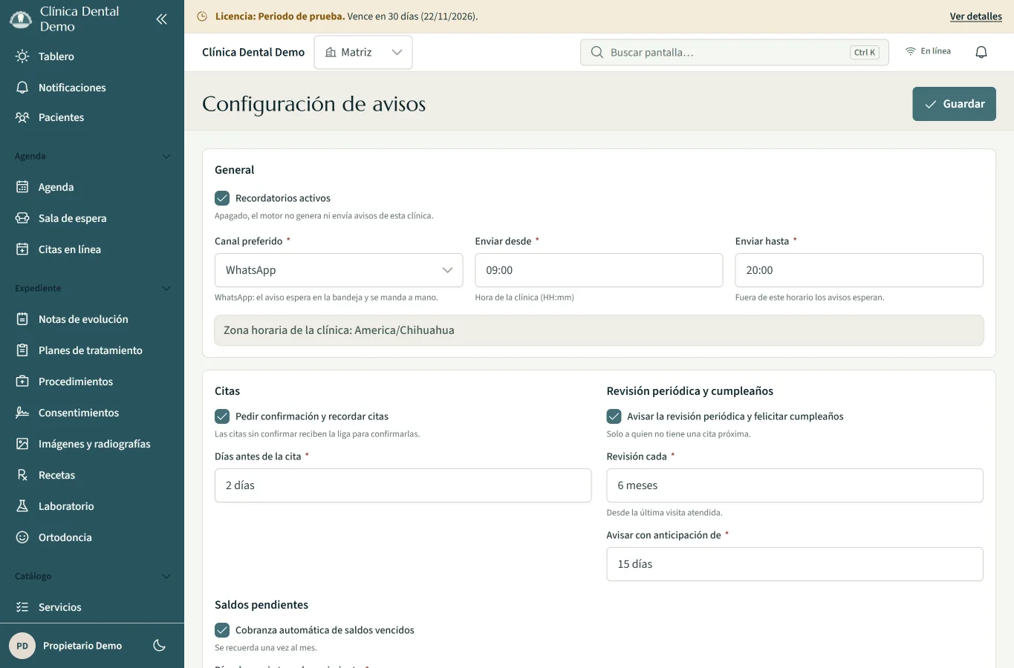Open Ver detalles license link
This screenshot has width=1014, height=668.
click(975, 16)
